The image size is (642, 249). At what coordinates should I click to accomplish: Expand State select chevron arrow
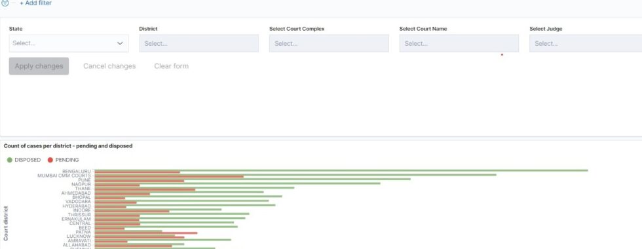pyautogui.click(x=120, y=43)
